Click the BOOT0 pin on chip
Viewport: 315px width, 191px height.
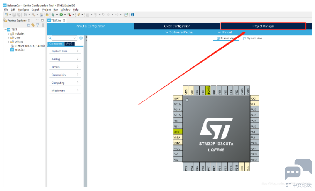click(208, 90)
